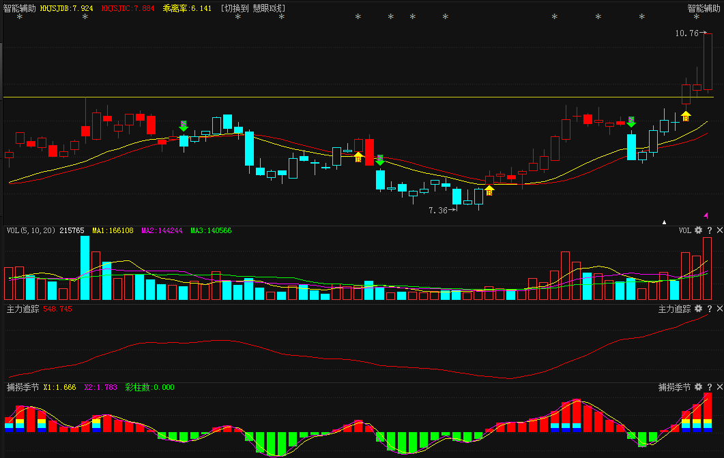Select the VOL(5,10,20) indicator title
This screenshot has width=724, height=458.
[x=31, y=230]
